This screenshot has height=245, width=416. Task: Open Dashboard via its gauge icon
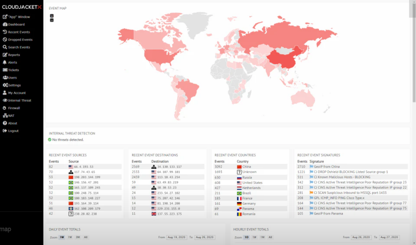coord(5,24)
